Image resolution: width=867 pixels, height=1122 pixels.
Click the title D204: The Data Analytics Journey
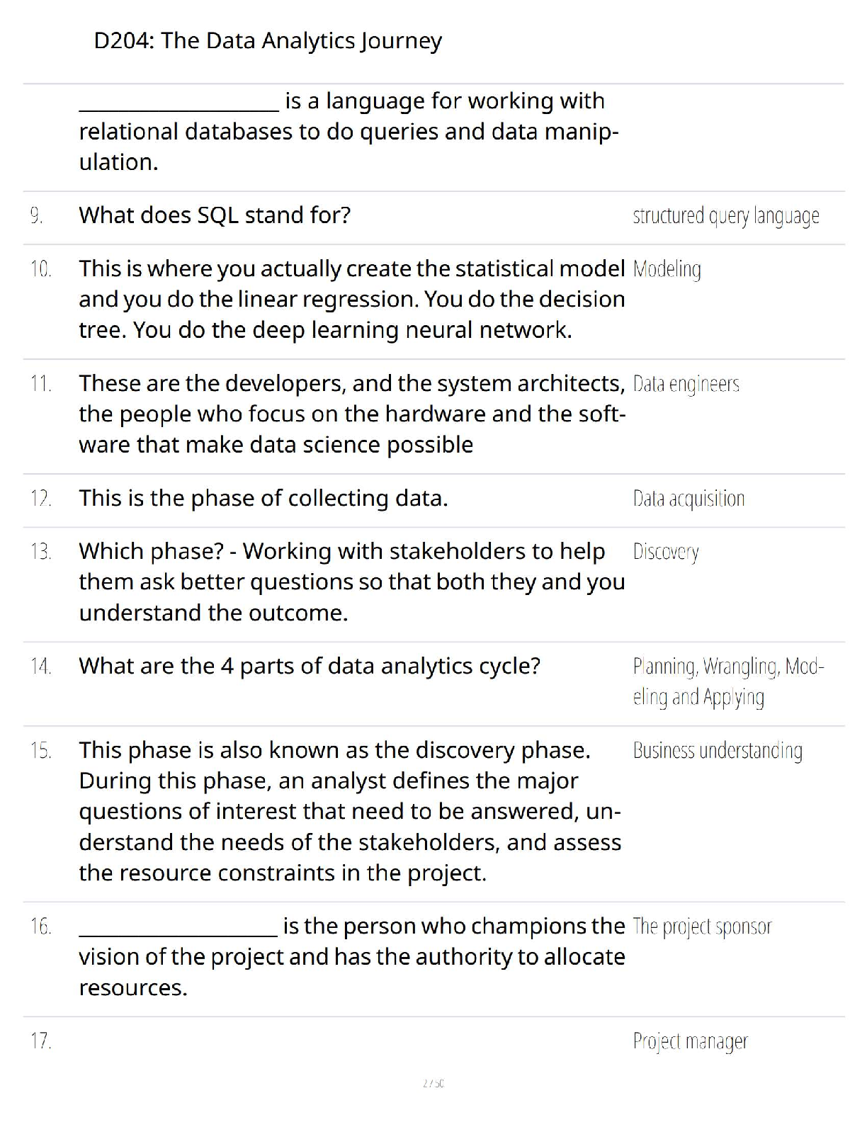[268, 41]
